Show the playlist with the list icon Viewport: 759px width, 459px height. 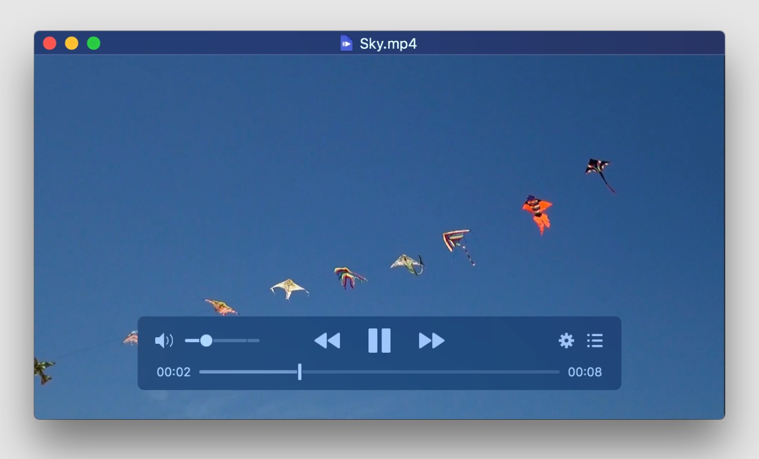(594, 340)
